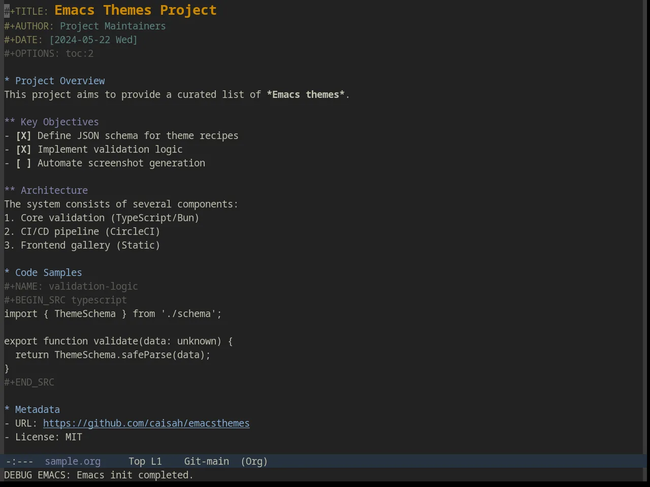Fold the 'Key Objectives' subheading

[52, 122]
